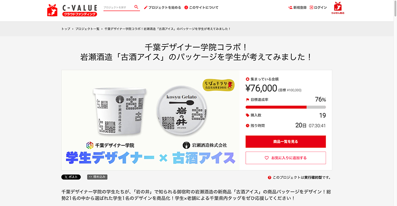Open プロジェクト一覧 in the breadcrumb
This screenshot has height=206, width=397.
pos(87,29)
